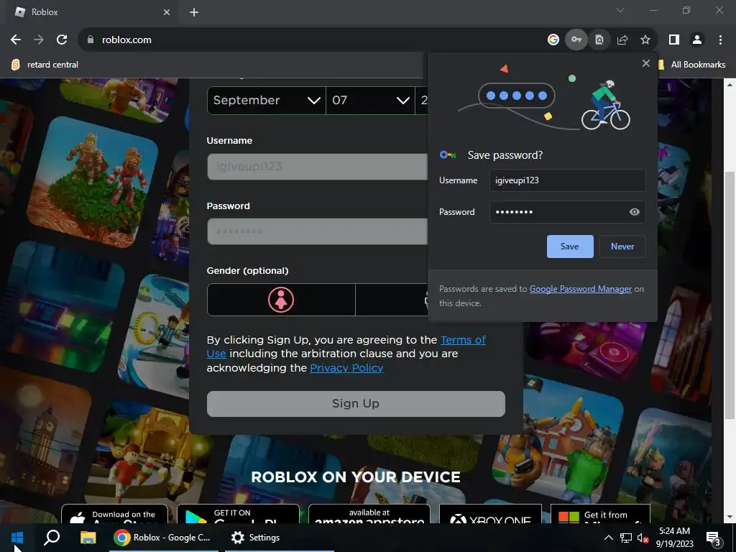The height and width of the screenshot is (552, 736).
Task: Click the Amazon Appstore badge
Action: coord(369,514)
